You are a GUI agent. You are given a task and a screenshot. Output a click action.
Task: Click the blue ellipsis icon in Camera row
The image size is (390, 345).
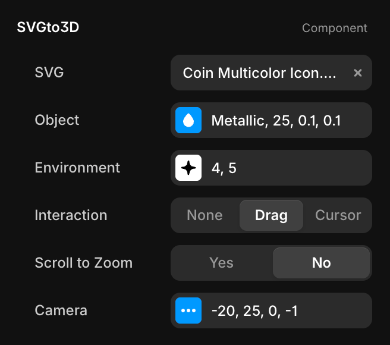point(188,310)
